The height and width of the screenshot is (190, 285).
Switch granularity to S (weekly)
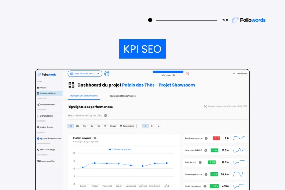pos(152,126)
